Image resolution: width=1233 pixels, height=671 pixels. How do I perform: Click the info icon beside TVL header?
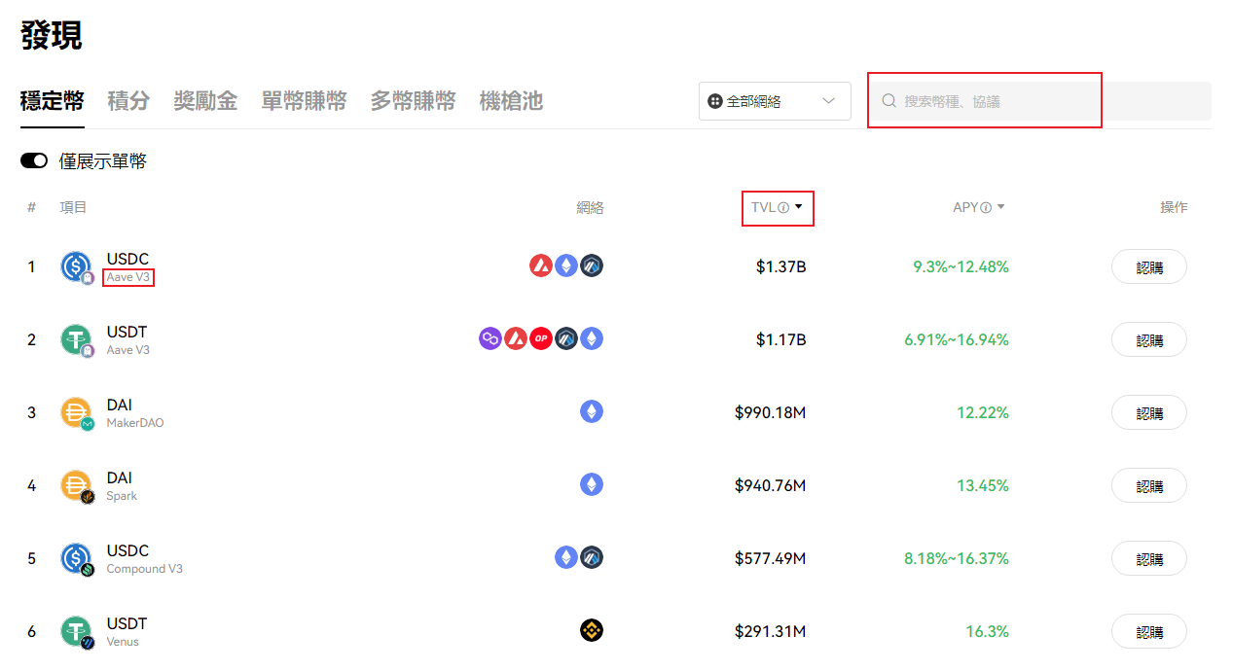coord(783,207)
